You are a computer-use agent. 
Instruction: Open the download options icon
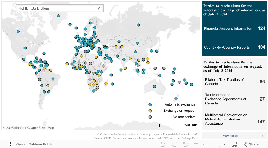click(x=220, y=144)
